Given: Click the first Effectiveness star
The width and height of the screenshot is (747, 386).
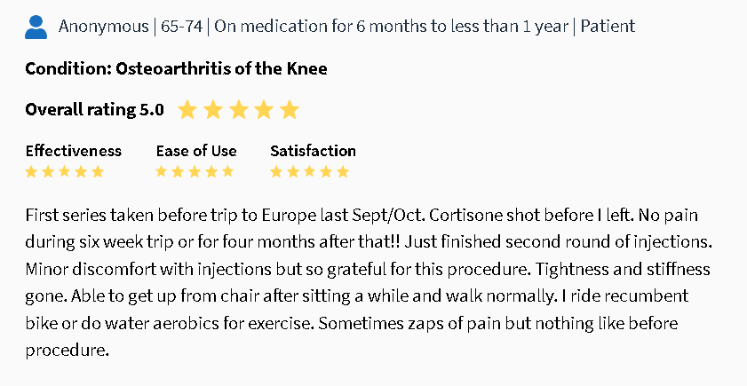Looking at the screenshot, I should click(32, 171).
